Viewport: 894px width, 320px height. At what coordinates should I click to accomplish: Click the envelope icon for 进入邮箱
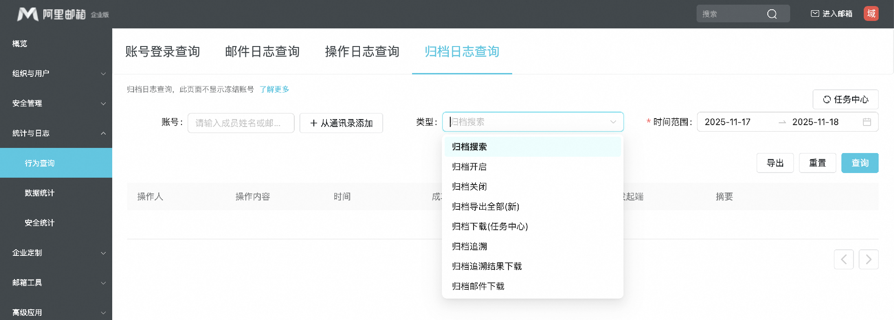point(815,13)
